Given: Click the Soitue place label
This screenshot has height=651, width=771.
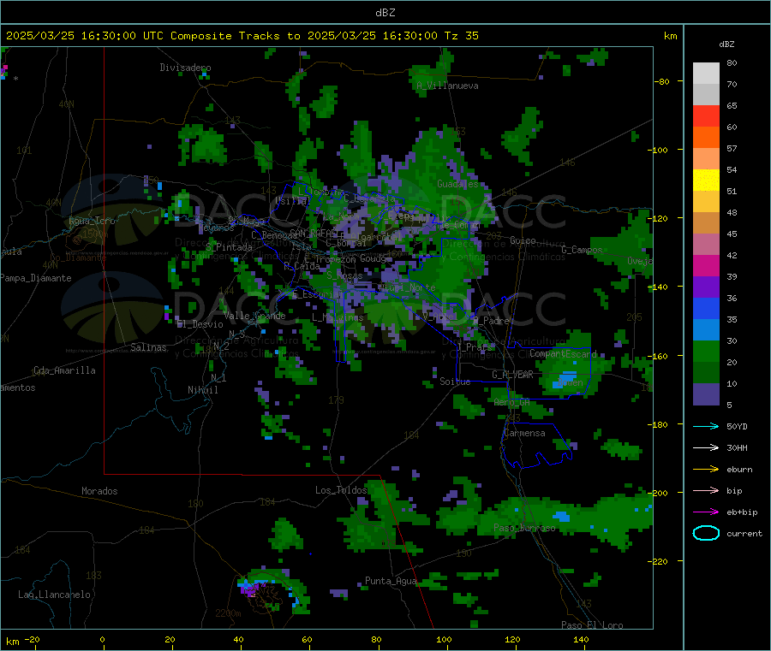Looking at the screenshot, I should tap(455, 382).
